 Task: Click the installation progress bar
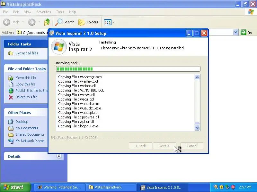(x=128, y=69)
